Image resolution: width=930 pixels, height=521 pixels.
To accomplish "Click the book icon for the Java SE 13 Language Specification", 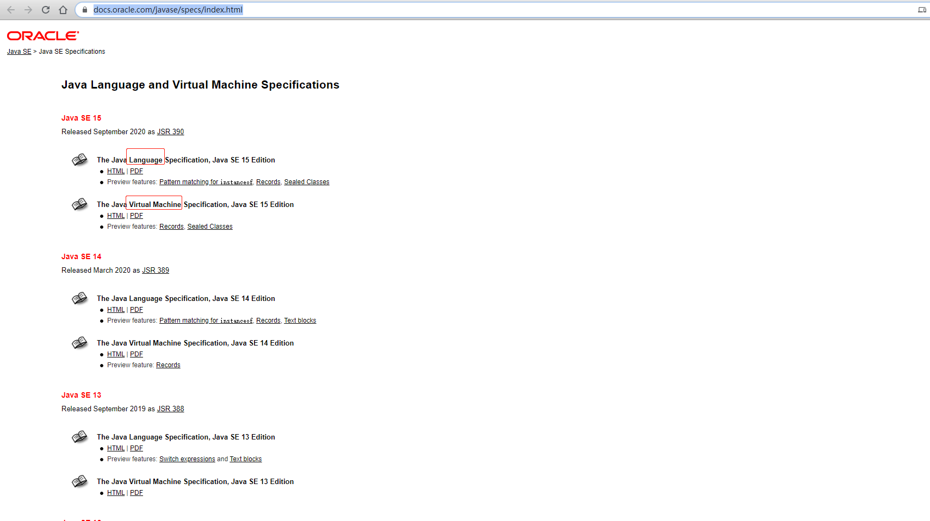I will click(x=79, y=437).
